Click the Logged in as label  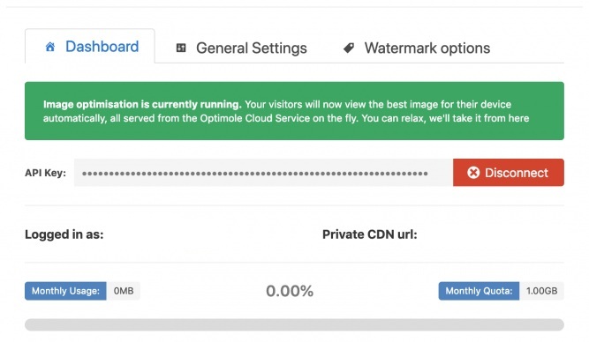(x=64, y=234)
